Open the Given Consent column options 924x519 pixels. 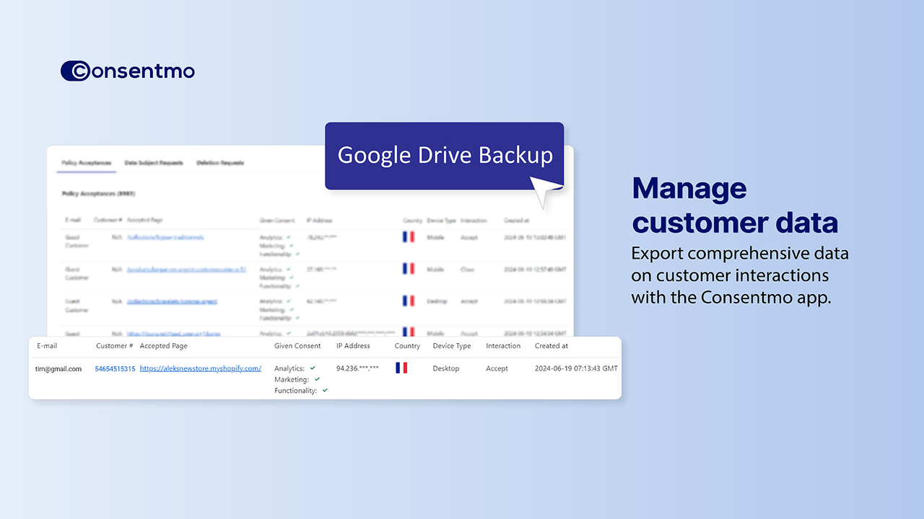click(297, 345)
